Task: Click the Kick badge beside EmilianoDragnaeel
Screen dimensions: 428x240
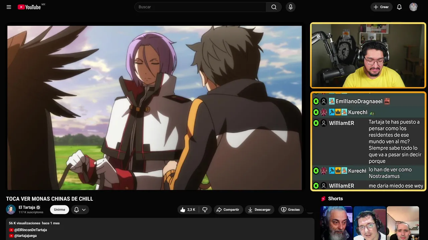Action: pyautogui.click(x=316, y=101)
